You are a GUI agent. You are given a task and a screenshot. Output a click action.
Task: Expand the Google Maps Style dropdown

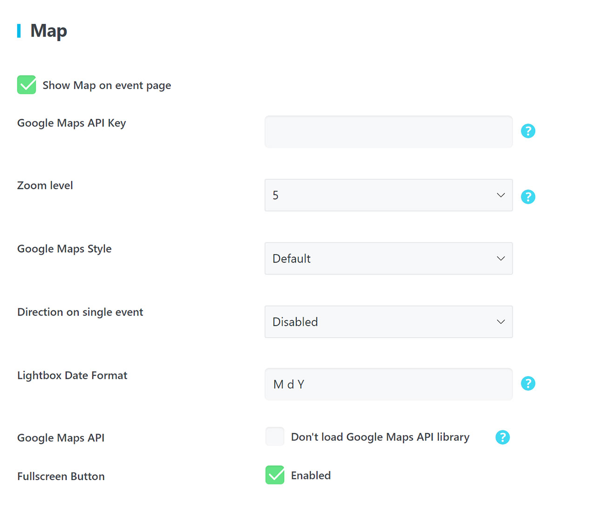pos(389,258)
